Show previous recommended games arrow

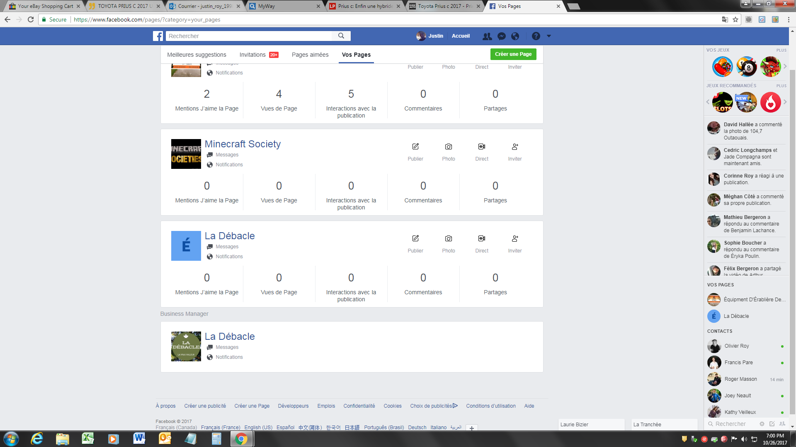[x=708, y=102]
